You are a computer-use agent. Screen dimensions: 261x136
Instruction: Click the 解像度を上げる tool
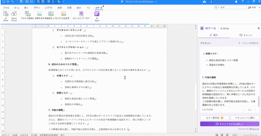click(x=51, y=16)
